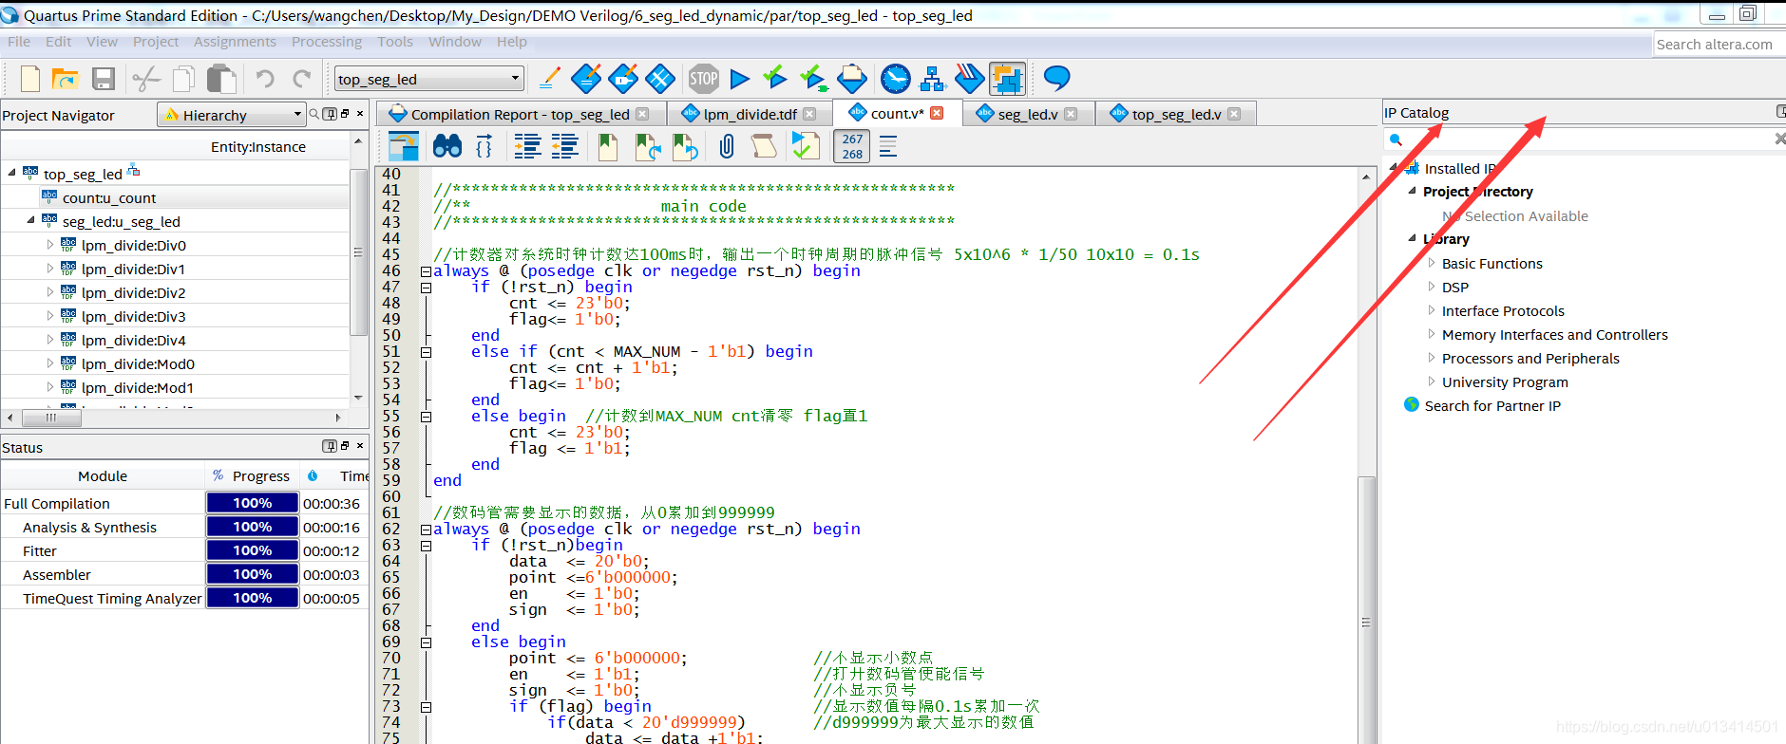Decrease indent in the editor toolbar
1786x744 pixels.
point(564,146)
